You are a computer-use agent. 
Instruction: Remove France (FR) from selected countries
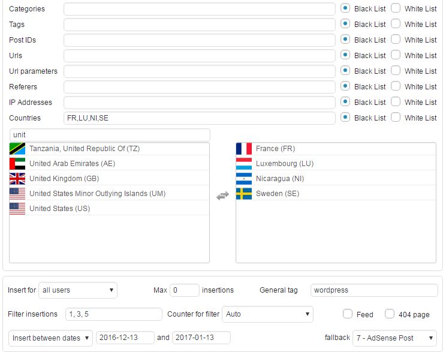tap(336, 149)
